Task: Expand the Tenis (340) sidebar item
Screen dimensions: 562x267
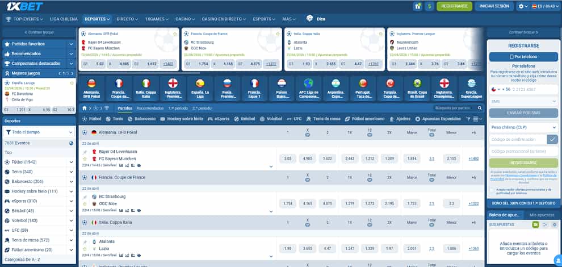Action: pos(71,172)
